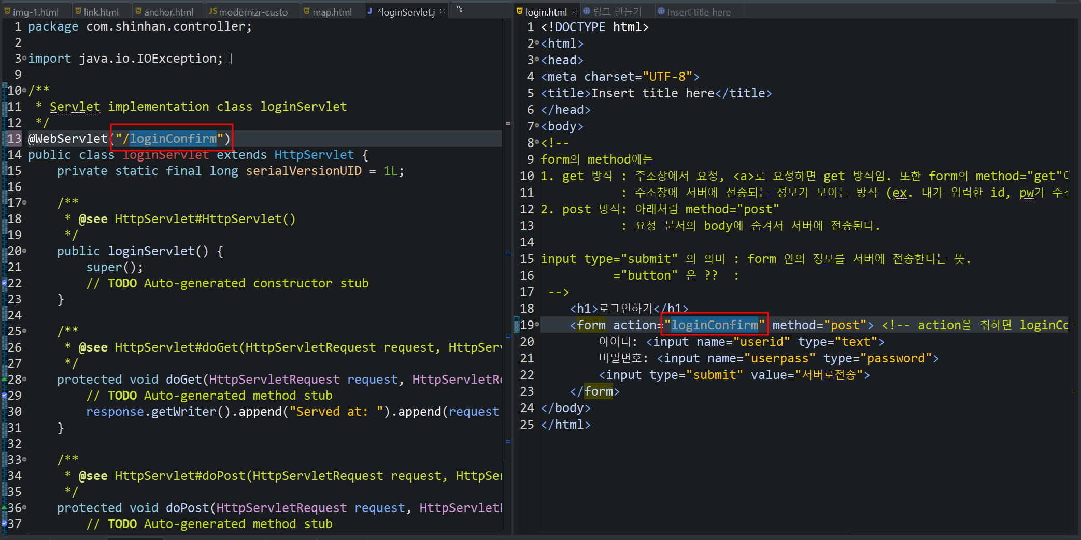This screenshot has width=1081, height=540.
Task: Click the override indicator on line 36
Action: 4,508
